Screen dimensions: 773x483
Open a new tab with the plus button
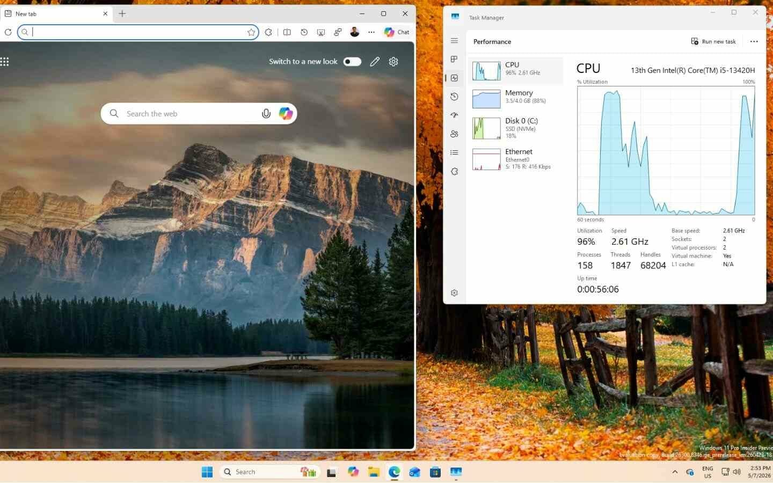122,14
